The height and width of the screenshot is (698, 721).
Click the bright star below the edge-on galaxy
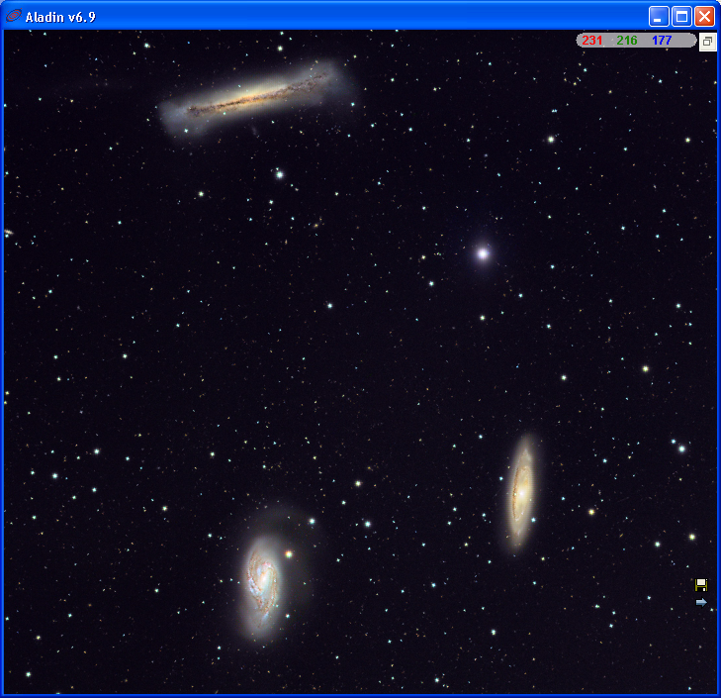(x=279, y=174)
